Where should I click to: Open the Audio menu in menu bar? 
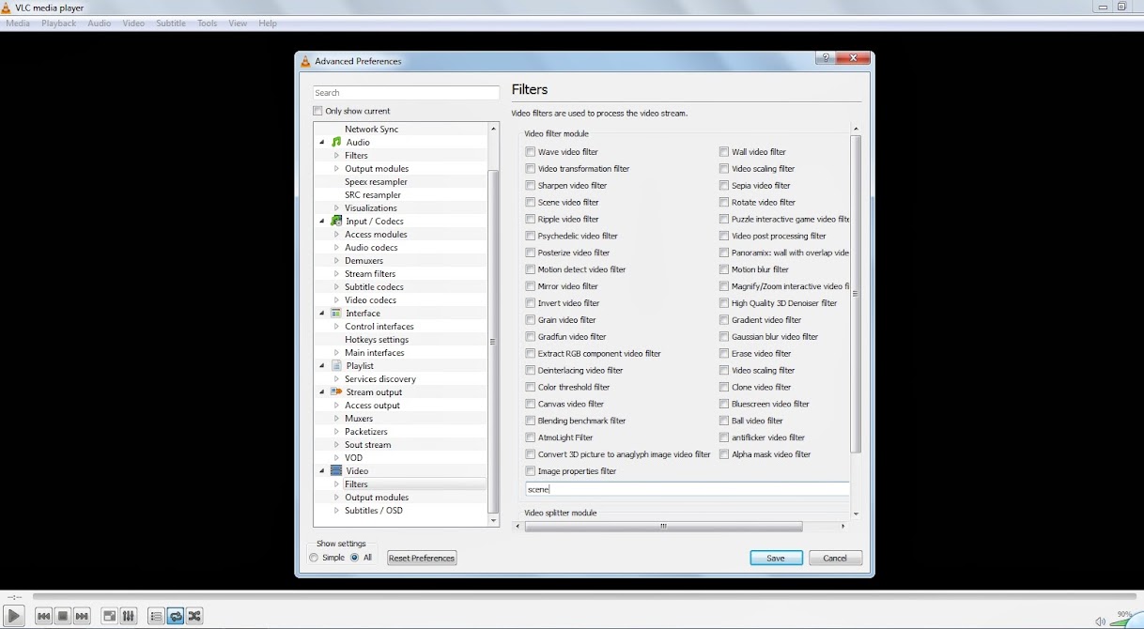click(99, 23)
